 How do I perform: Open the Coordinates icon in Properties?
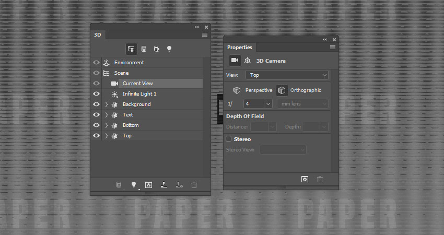point(248,60)
